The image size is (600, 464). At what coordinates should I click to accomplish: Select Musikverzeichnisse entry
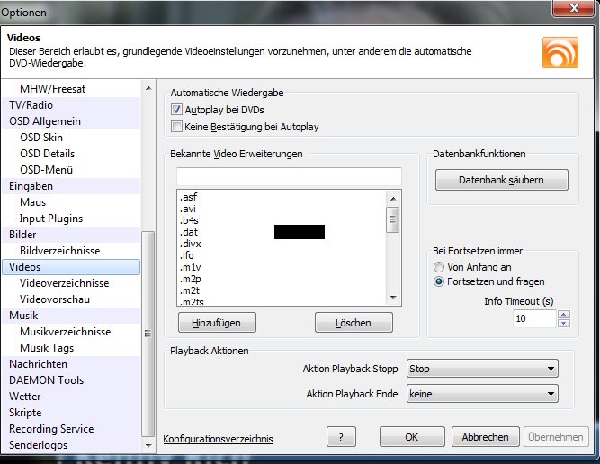pyautogui.click(x=71, y=332)
